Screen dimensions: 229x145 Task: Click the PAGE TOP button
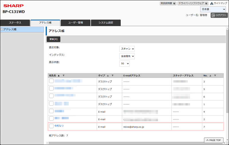click(214, 140)
